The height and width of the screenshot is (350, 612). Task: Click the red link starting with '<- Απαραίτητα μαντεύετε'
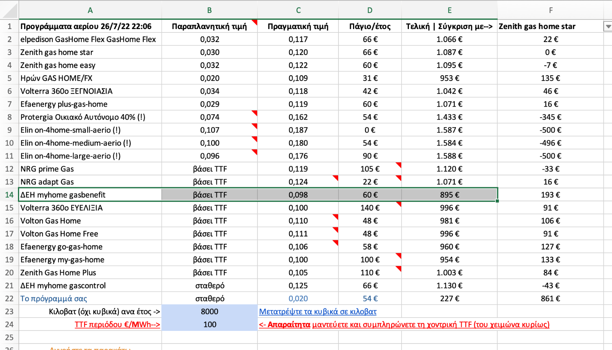404,324
